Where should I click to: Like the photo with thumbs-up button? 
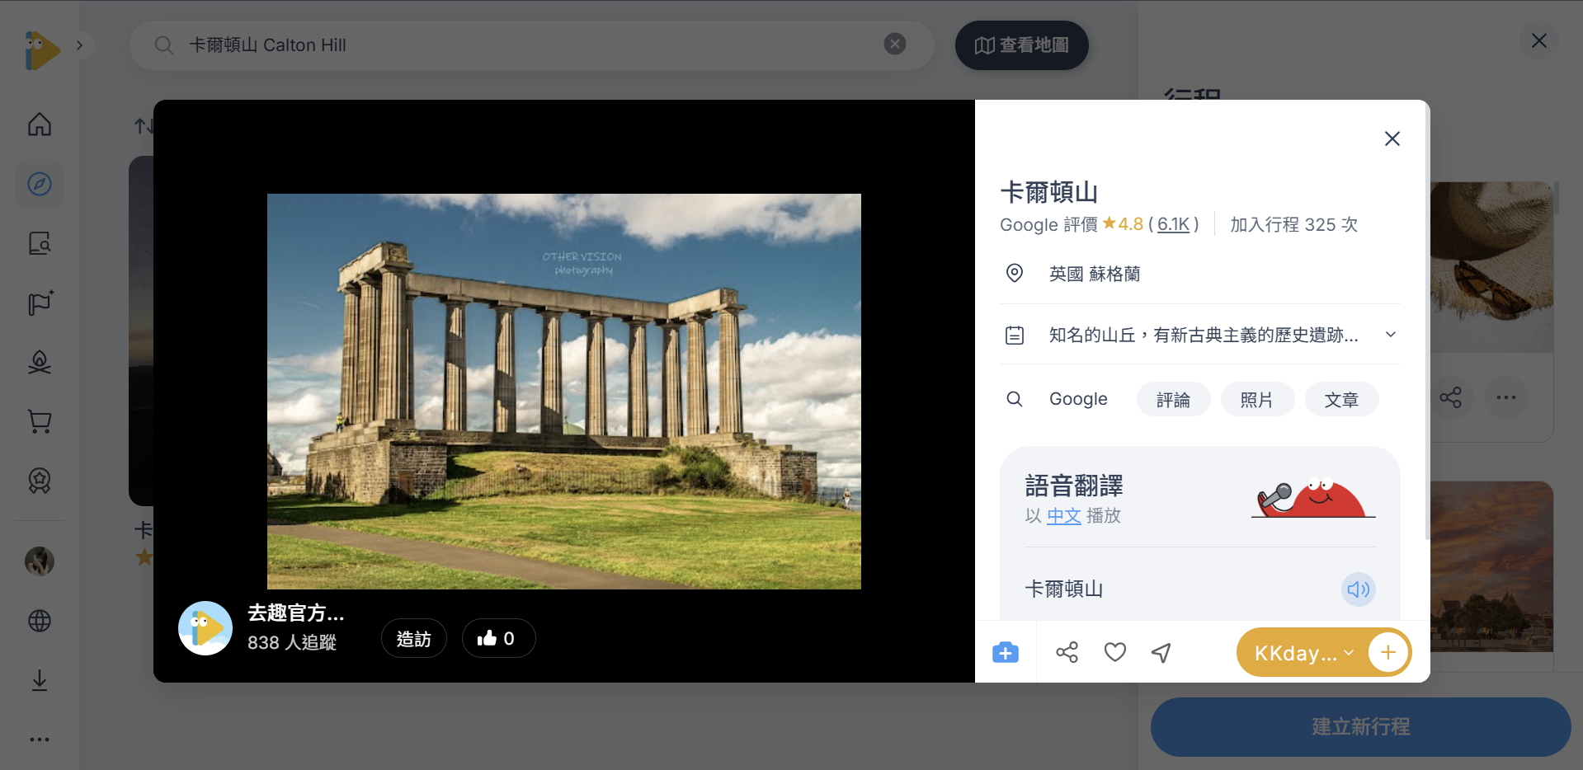coord(498,639)
